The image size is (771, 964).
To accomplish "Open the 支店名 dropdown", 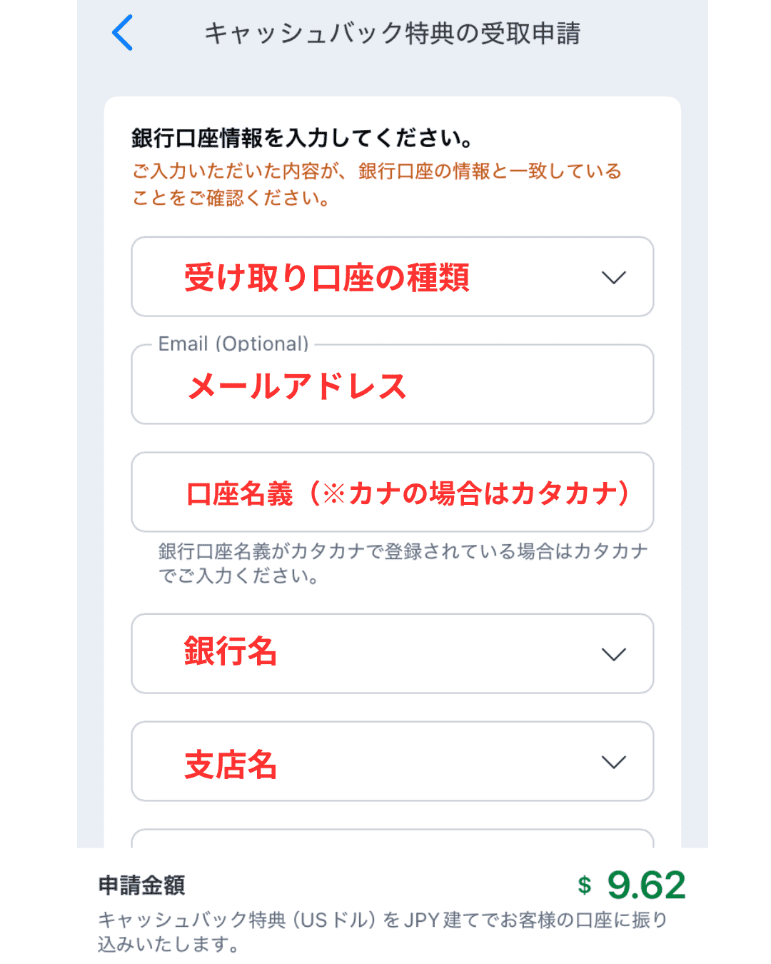I will pyautogui.click(x=392, y=762).
